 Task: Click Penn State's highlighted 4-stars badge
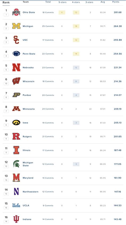[x=76, y=54]
